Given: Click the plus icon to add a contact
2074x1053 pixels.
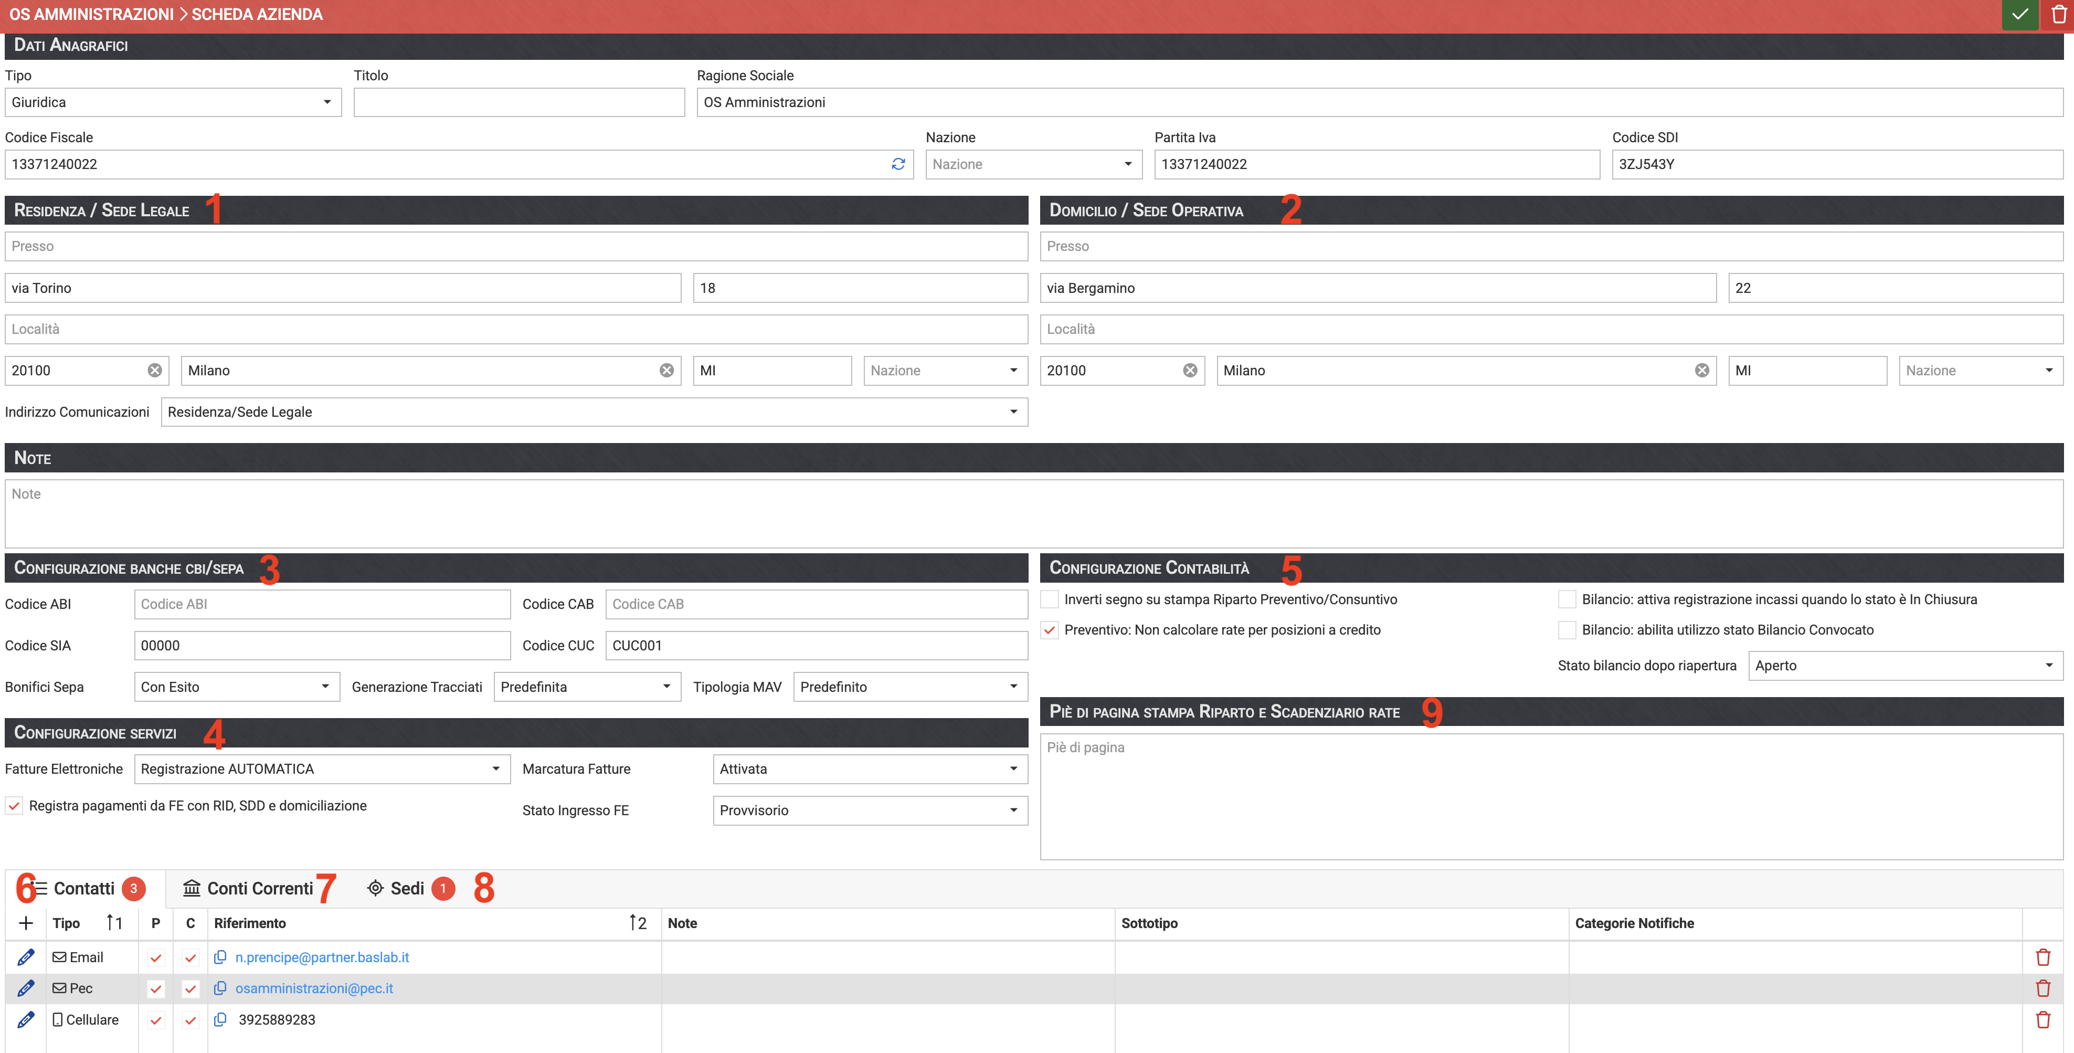Looking at the screenshot, I should [x=26, y=923].
